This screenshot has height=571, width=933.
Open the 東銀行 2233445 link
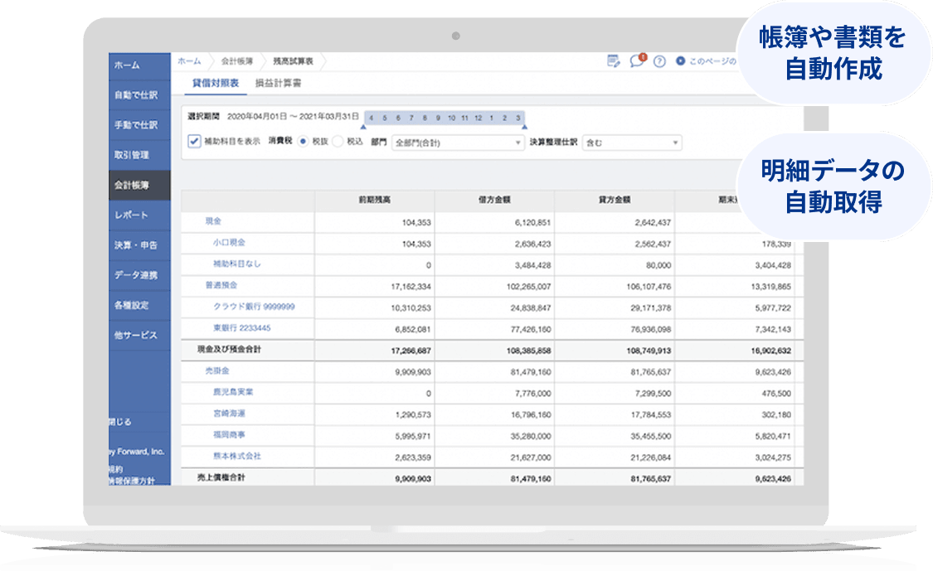click(241, 328)
